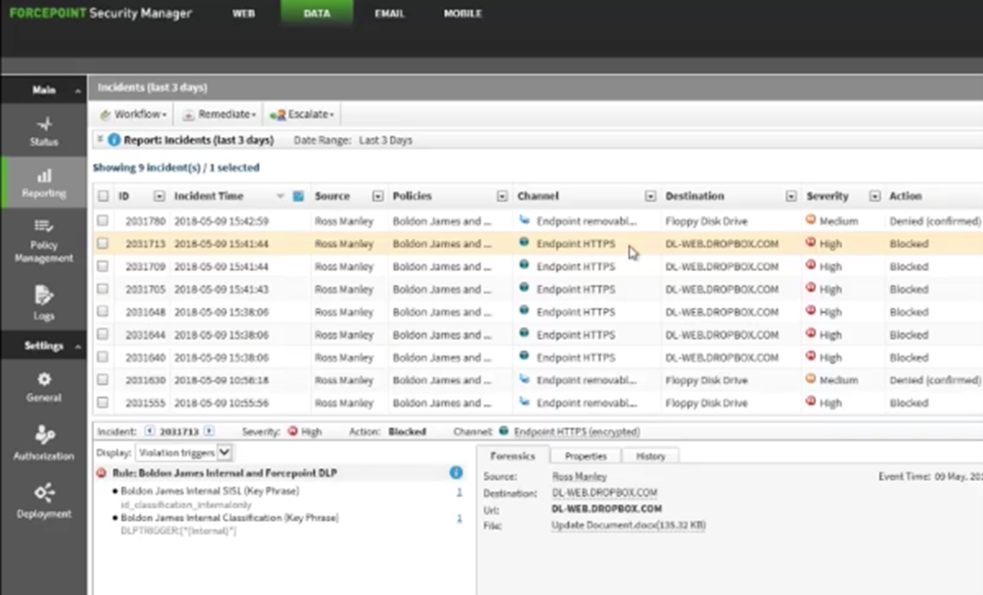Open the Escalate menu

click(302, 114)
